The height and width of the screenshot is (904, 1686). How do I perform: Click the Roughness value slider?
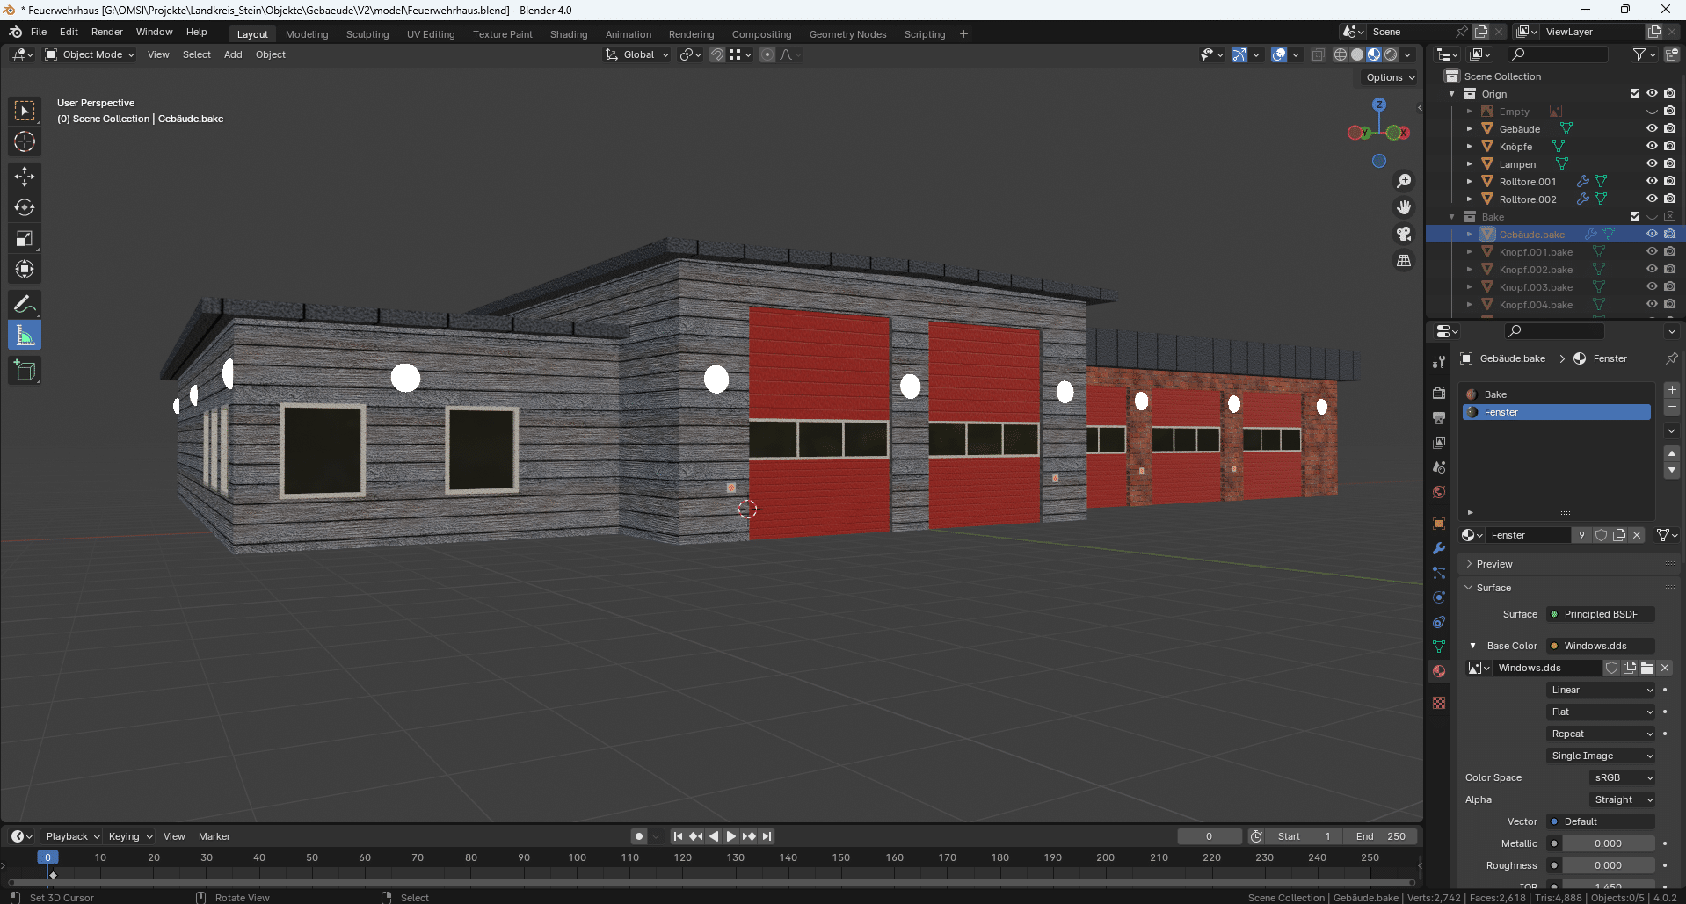coord(1608,865)
